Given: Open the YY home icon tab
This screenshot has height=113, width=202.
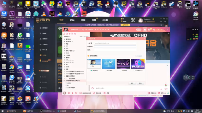Looking at the screenshot, I should [x=145, y=30].
